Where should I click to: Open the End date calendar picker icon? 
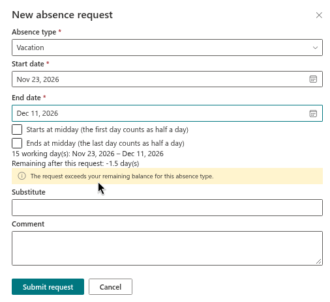[313, 113]
